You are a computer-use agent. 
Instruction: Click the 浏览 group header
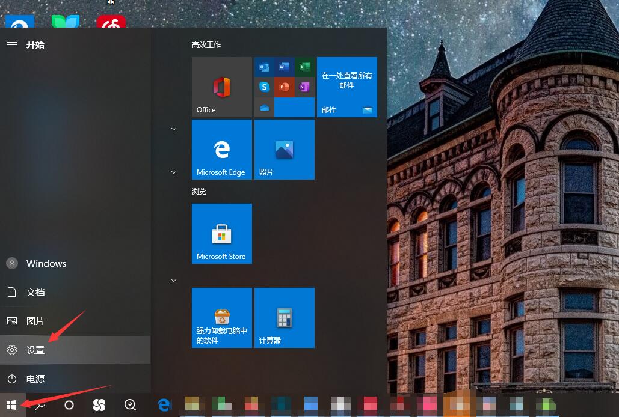pos(199,192)
